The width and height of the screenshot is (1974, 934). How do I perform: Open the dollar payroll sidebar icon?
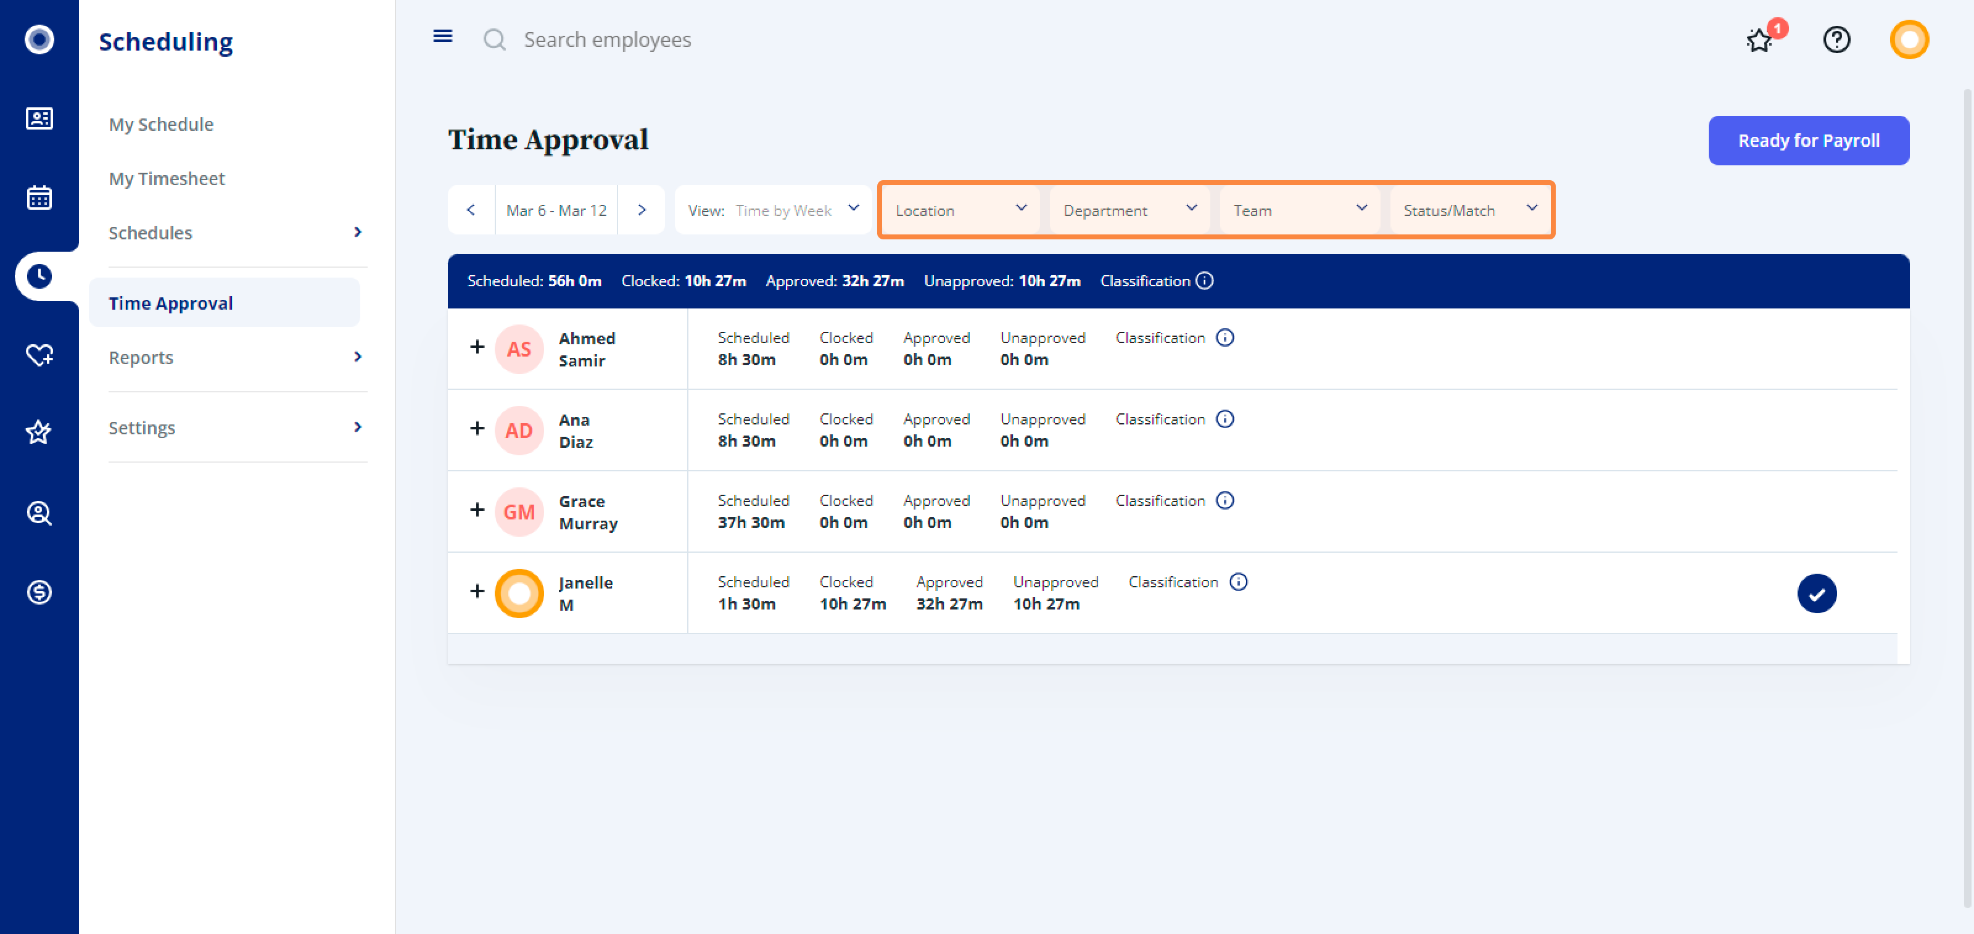pyautogui.click(x=39, y=592)
